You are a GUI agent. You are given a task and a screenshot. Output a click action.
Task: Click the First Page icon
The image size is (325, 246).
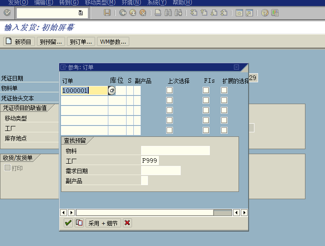(x=193, y=13)
